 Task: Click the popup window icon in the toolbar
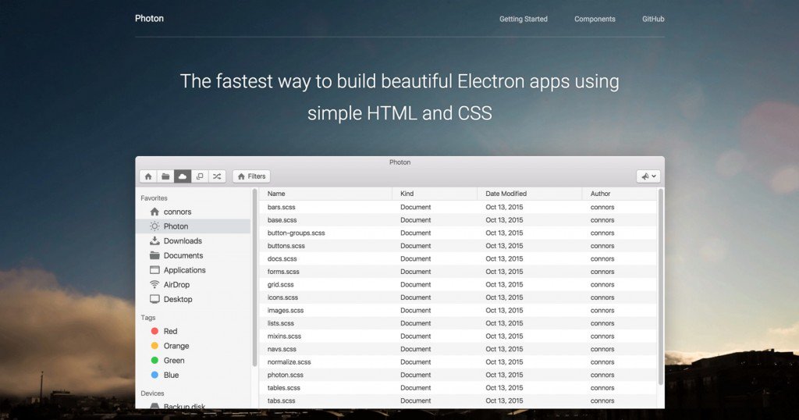pyautogui.click(x=200, y=176)
